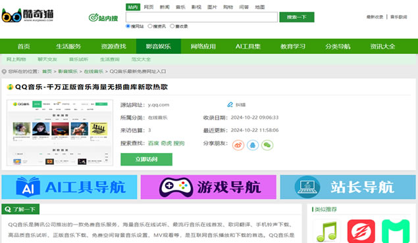This screenshot has height=243, width=418.
Task: Switch the search tab to 网页
Action: pyautogui.click(x=149, y=7)
